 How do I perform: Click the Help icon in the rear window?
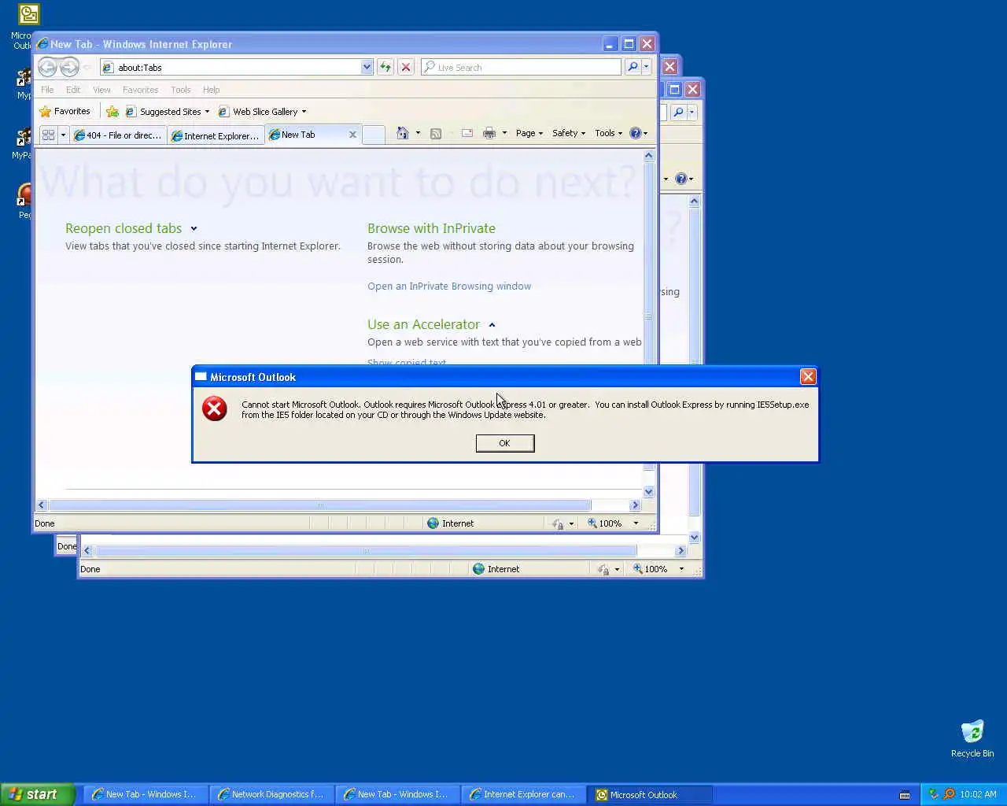(681, 179)
